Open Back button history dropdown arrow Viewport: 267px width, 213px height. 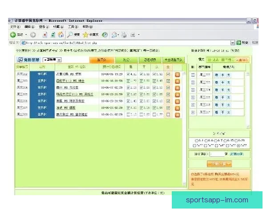point(26,35)
